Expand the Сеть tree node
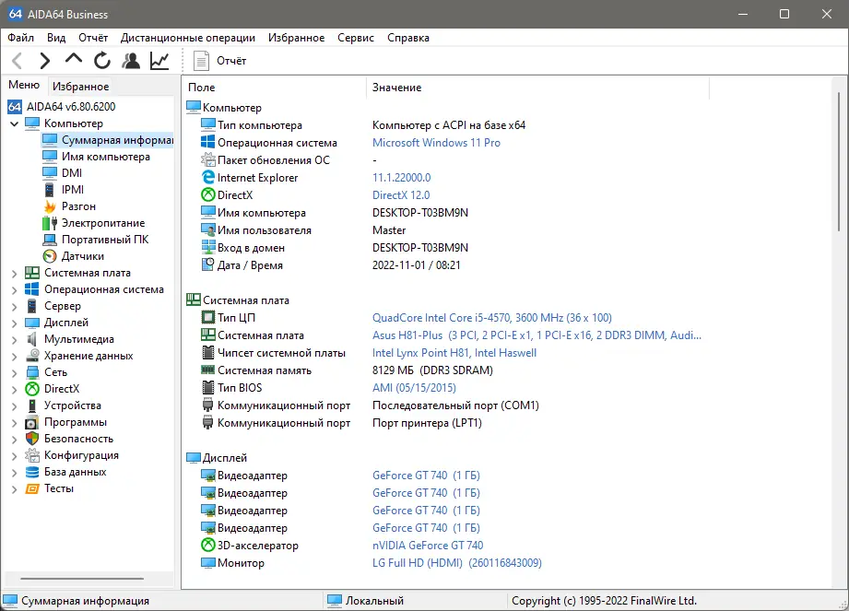Viewport: 849px width, 611px height. [x=15, y=373]
